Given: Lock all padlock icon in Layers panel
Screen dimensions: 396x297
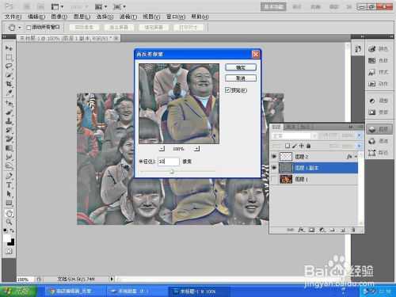Looking at the screenshot, I should (x=308, y=146).
